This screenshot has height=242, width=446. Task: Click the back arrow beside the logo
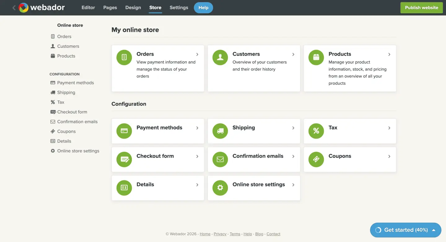14,7
